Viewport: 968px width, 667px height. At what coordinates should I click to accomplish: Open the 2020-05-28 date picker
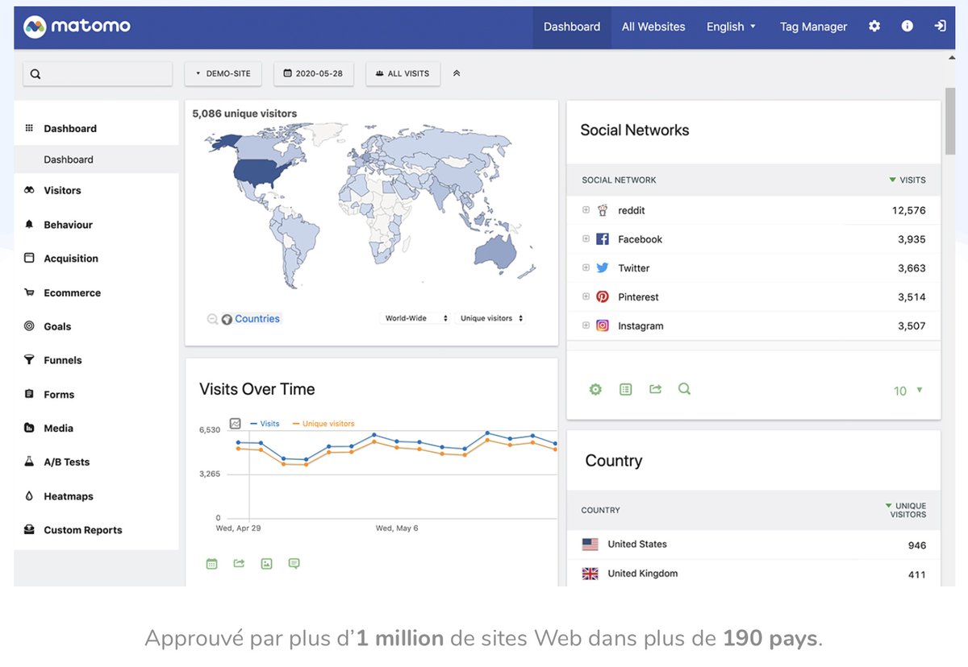pyautogui.click(x=313, y=73)
